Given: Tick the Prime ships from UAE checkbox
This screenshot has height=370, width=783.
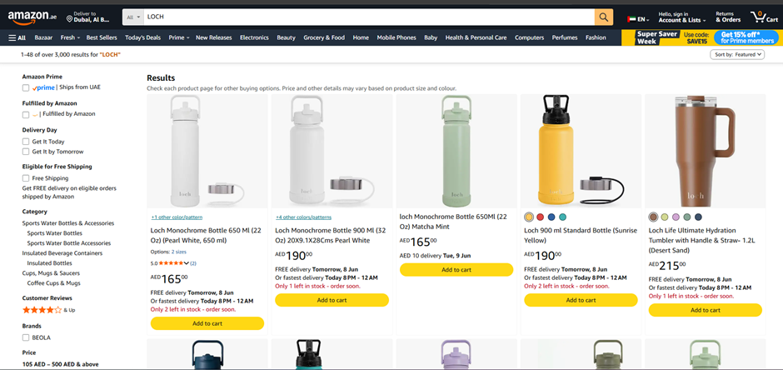Looking at the screenshot, I should pyautogui.click(x=26, y=87).
